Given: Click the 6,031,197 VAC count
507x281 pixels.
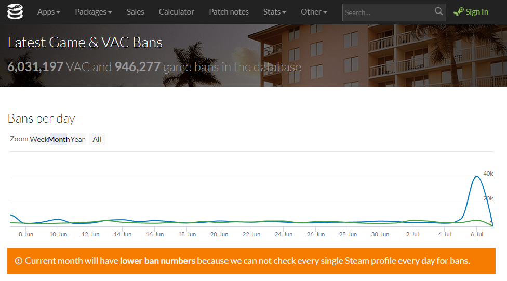Looking at the screenshot, I should [35, 67].
